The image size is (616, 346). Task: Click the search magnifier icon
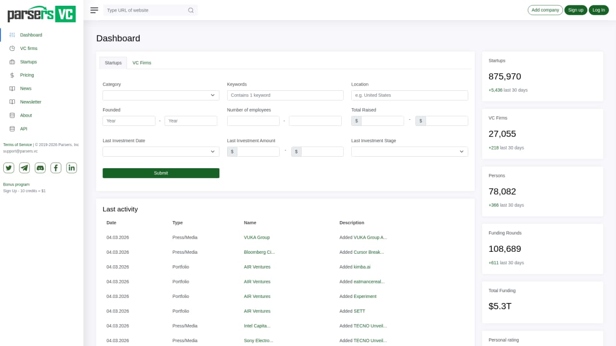(x=191, y=10)
